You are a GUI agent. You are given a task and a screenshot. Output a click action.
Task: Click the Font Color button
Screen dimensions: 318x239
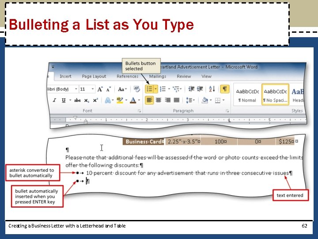tap(133, 100)
